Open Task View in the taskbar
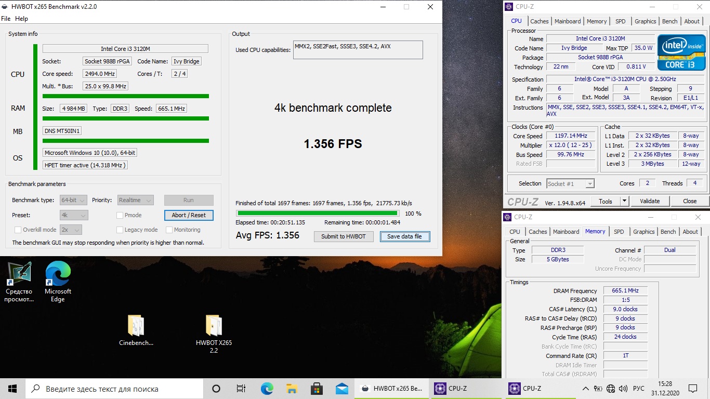 point(241,389)
